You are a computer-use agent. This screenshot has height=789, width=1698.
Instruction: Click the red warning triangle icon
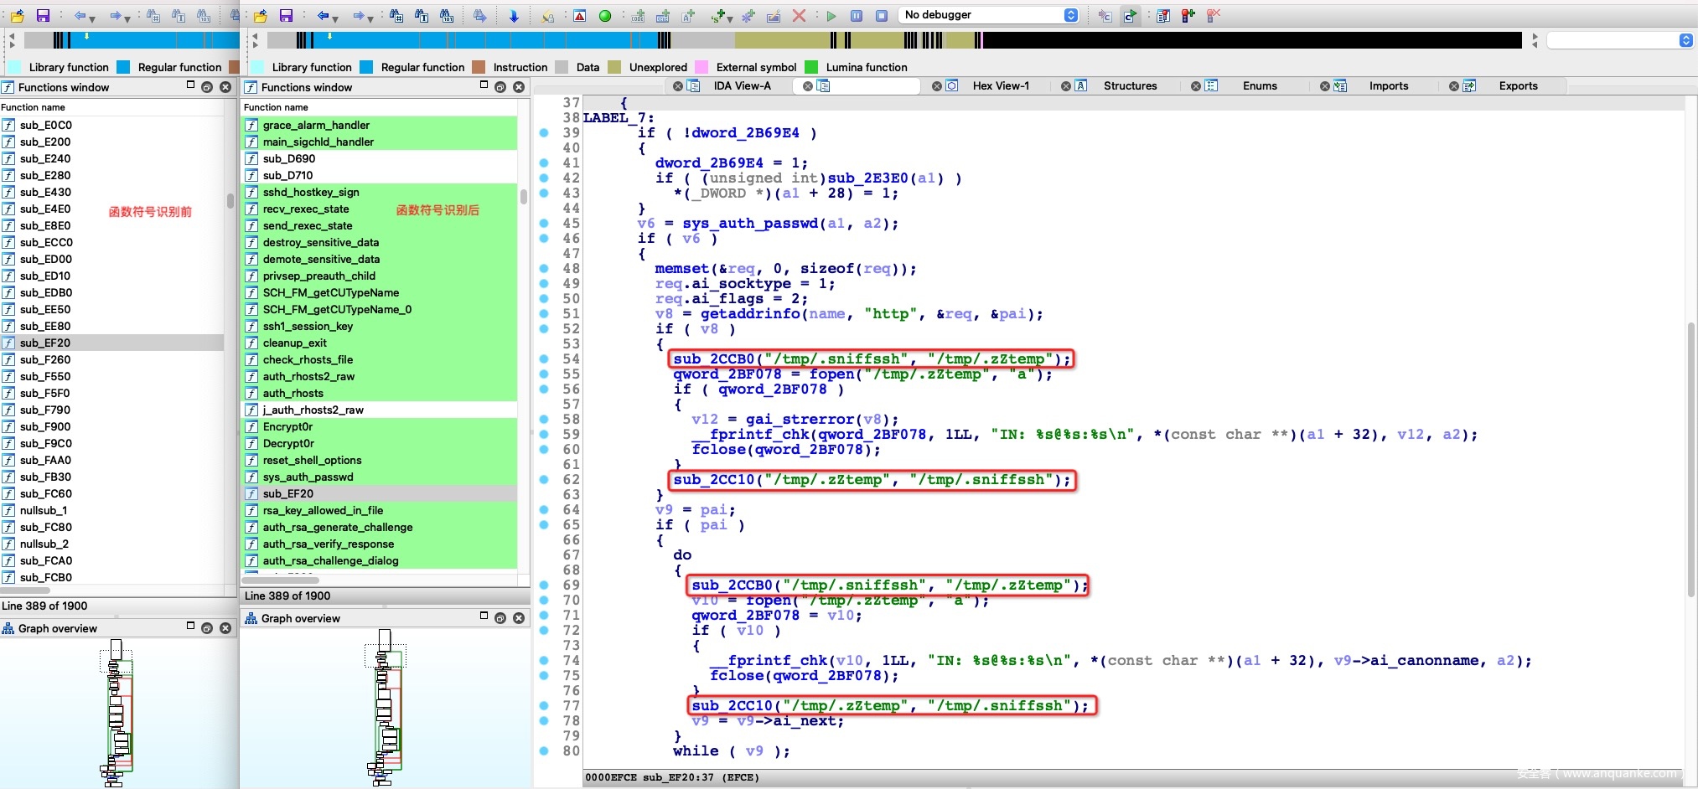[x=580, y=16]
